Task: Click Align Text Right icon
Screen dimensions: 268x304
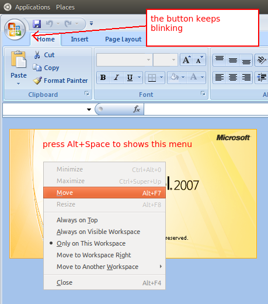Action: tap(246, 78)
